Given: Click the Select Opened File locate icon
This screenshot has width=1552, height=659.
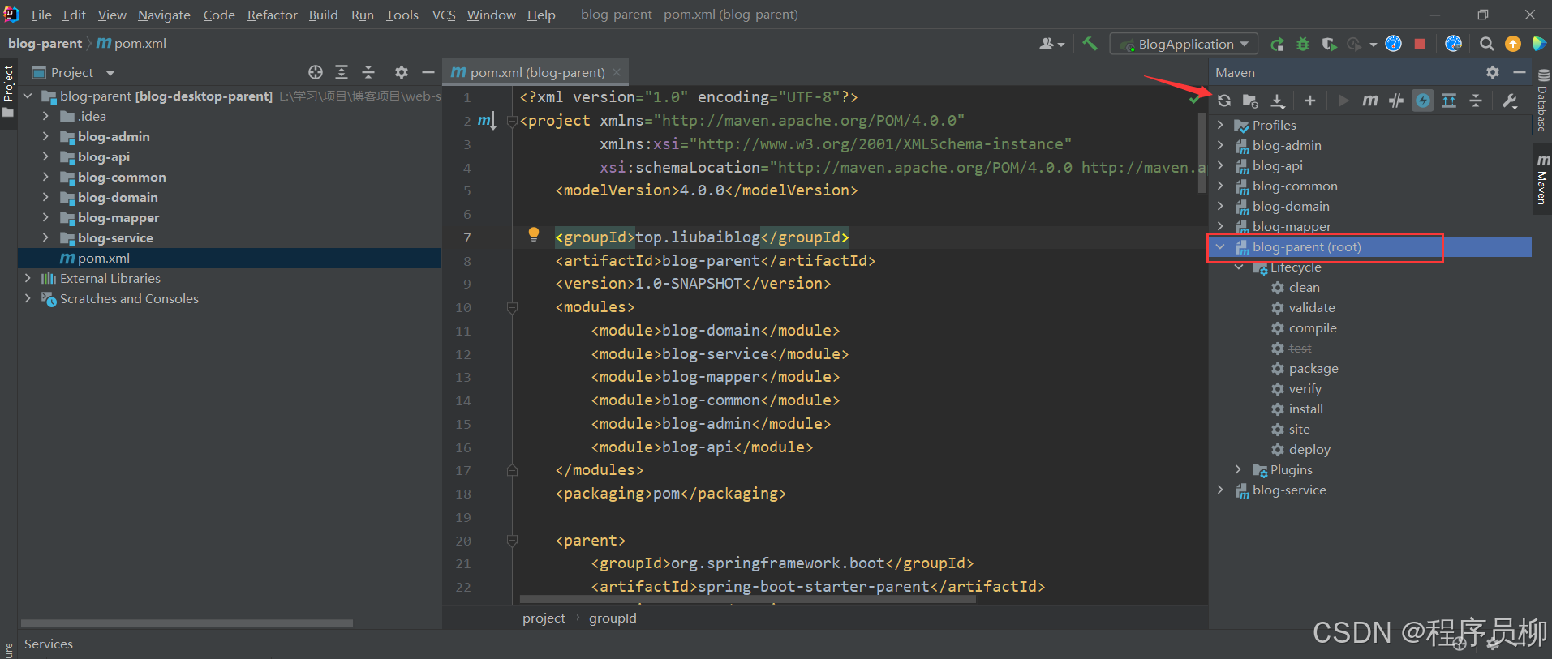Looking at the screenshot, I should click(x=316, y=72).
